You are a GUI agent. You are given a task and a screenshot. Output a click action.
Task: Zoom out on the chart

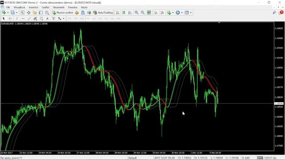click(142, 12)
